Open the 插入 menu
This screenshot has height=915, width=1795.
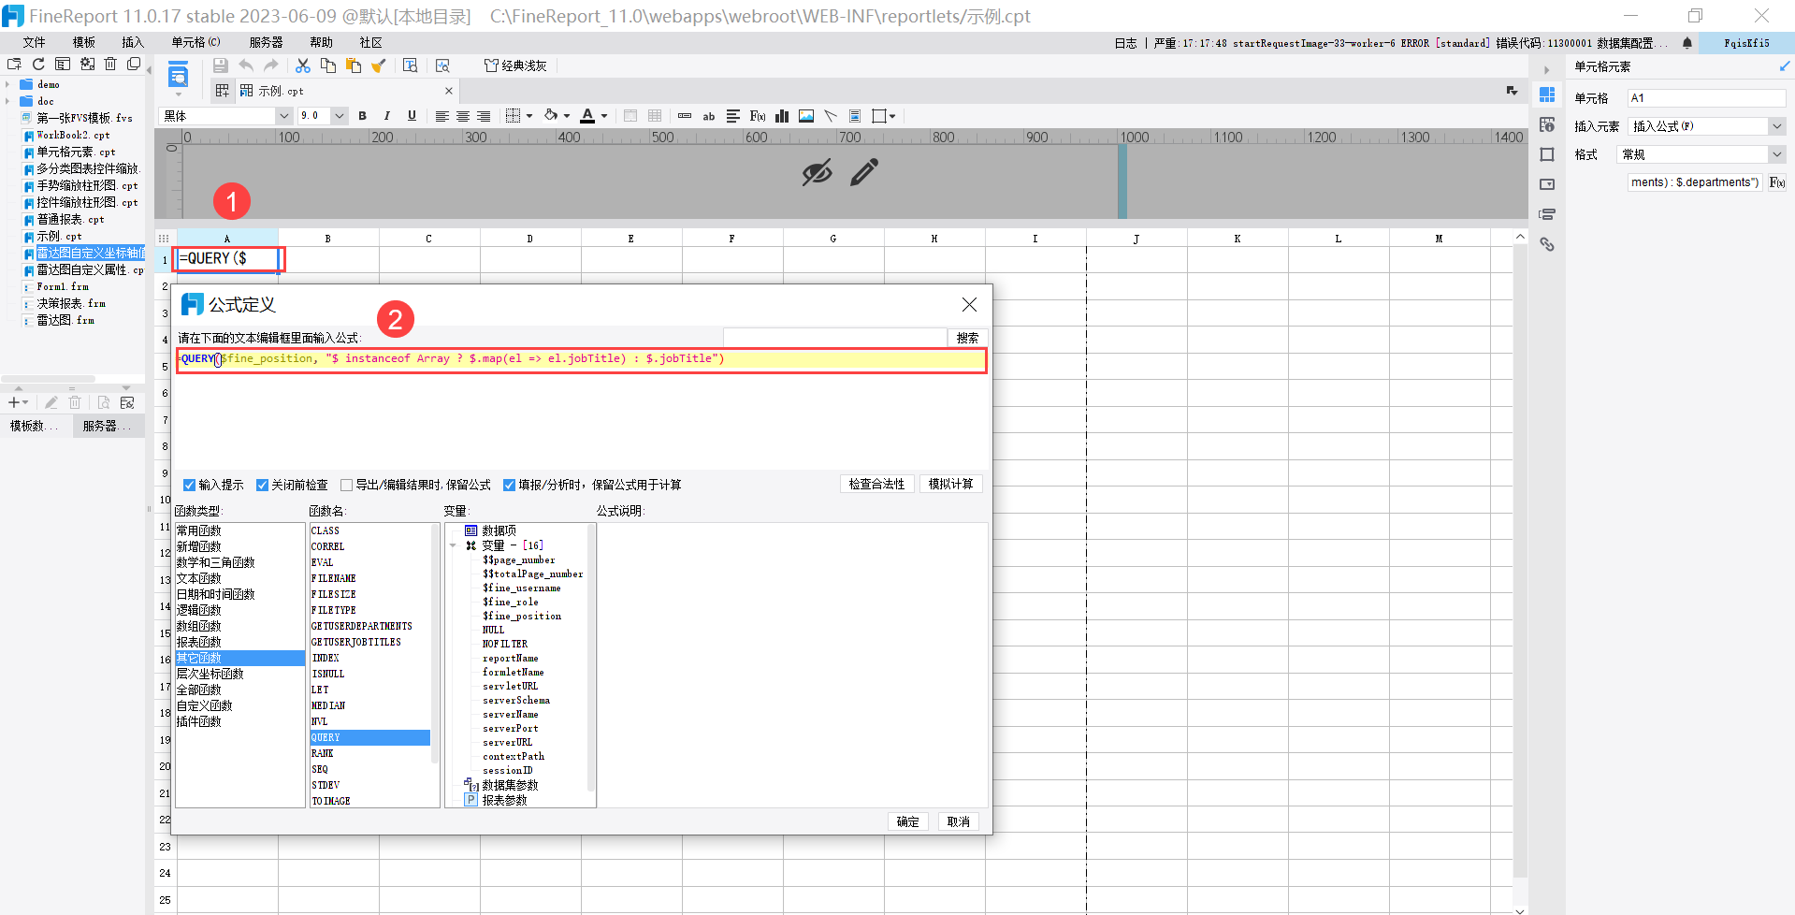click(x=133, y=42)
